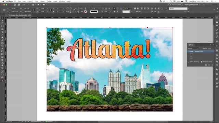Open the Table menu

tap(49, 1)
